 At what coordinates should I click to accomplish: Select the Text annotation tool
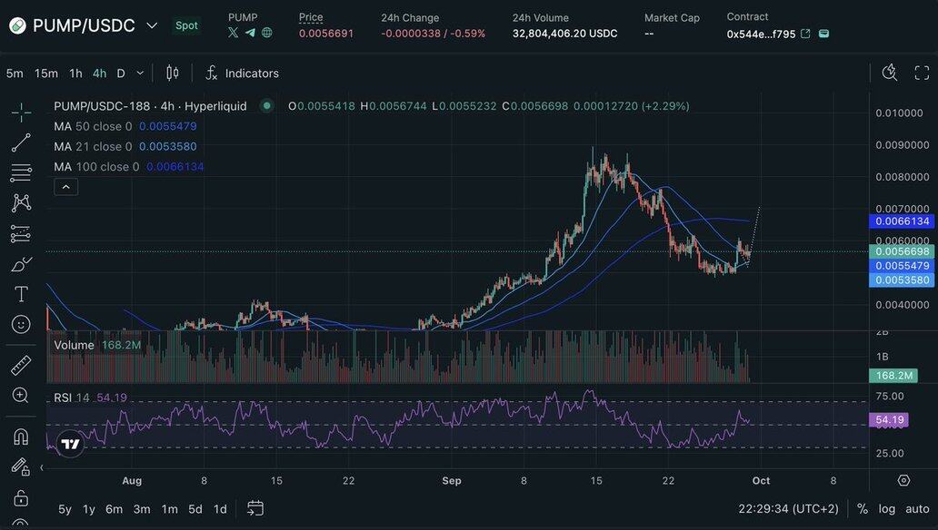21,294
